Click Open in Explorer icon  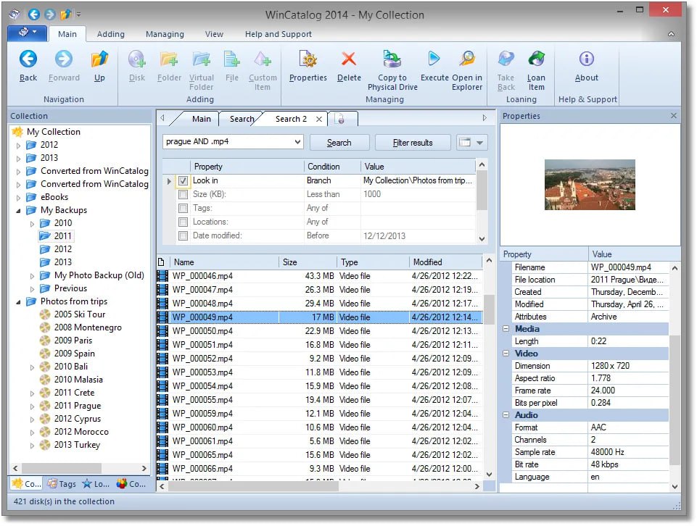click(467, 60)
